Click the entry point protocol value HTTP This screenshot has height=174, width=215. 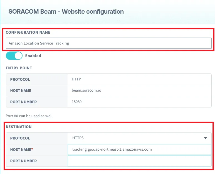(x=76, y=79)
